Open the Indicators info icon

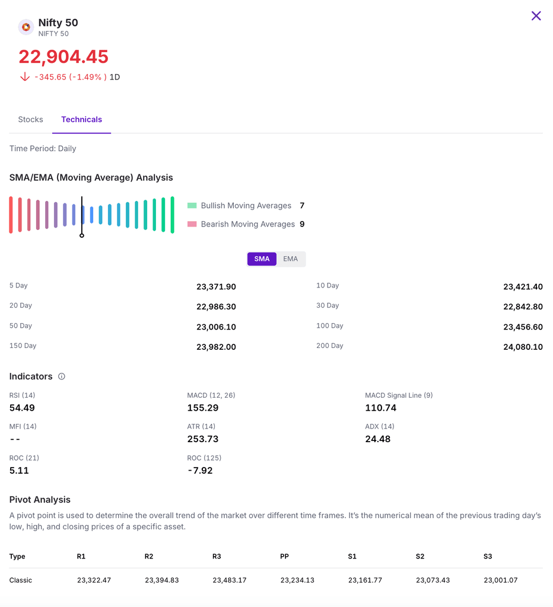pyautogui.click(x=62, y=376)
